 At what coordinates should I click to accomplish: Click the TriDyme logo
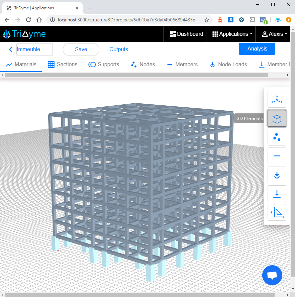click(x=24, y=34)
